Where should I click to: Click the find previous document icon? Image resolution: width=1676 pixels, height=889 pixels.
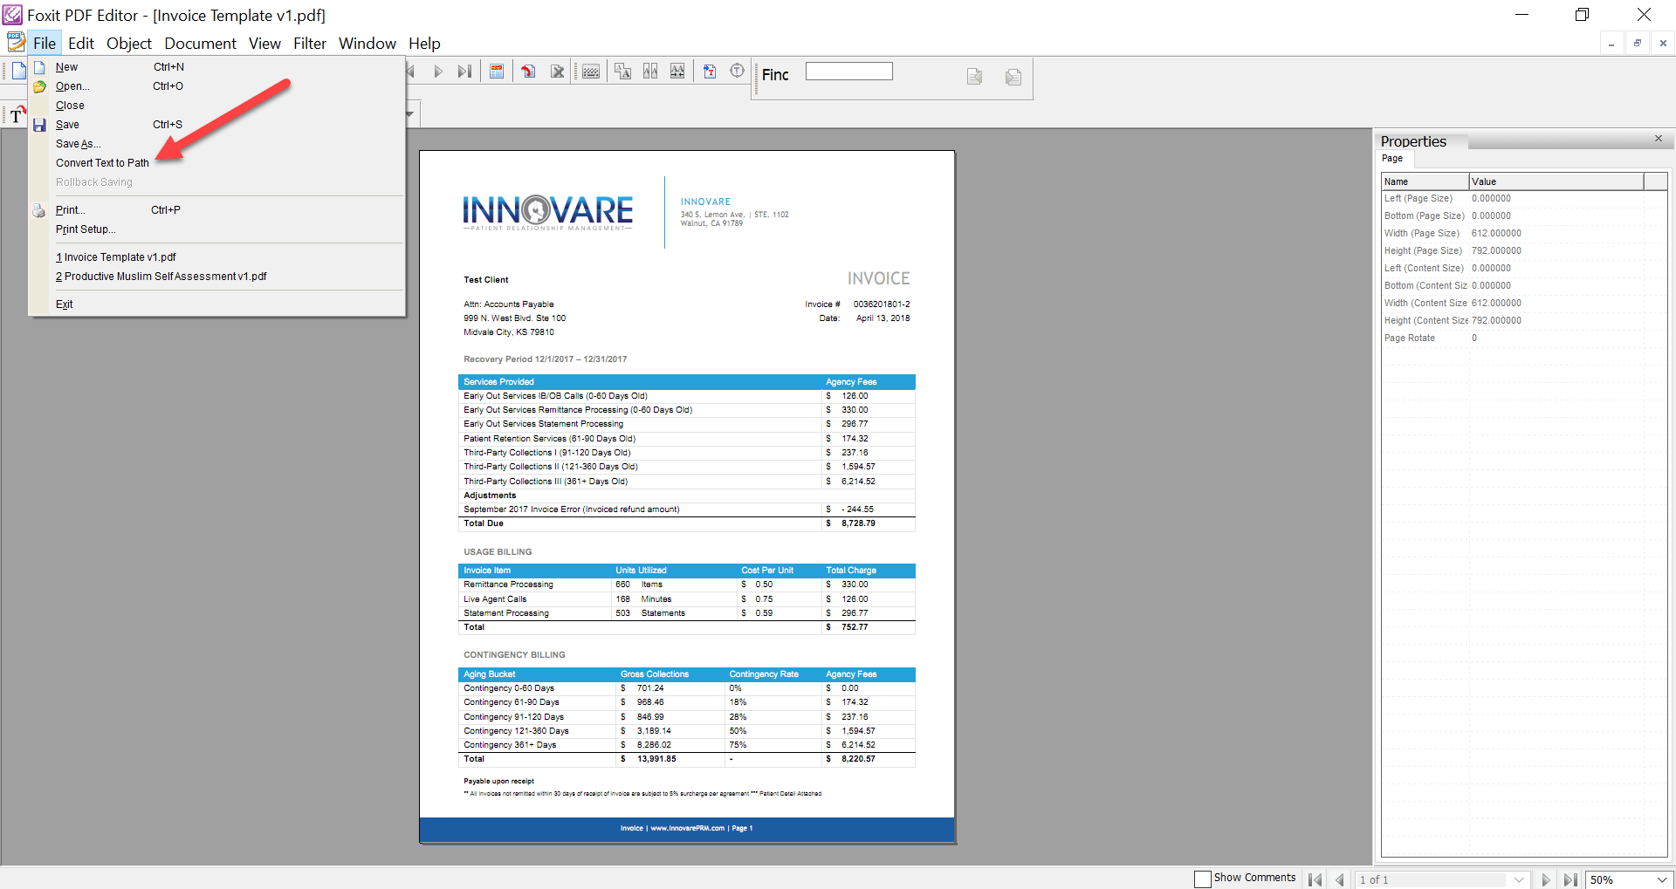(974, 77)
